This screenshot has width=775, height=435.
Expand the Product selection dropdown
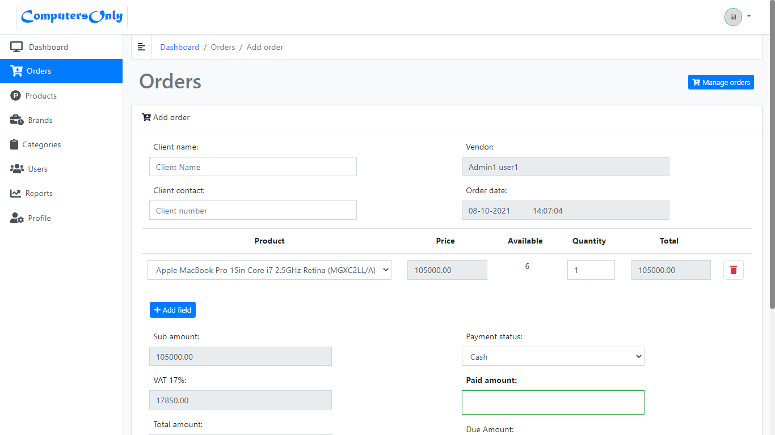tap(269, 270)
